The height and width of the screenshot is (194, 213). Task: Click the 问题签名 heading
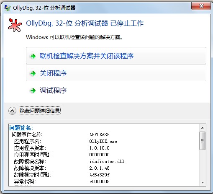coord(21,128)
